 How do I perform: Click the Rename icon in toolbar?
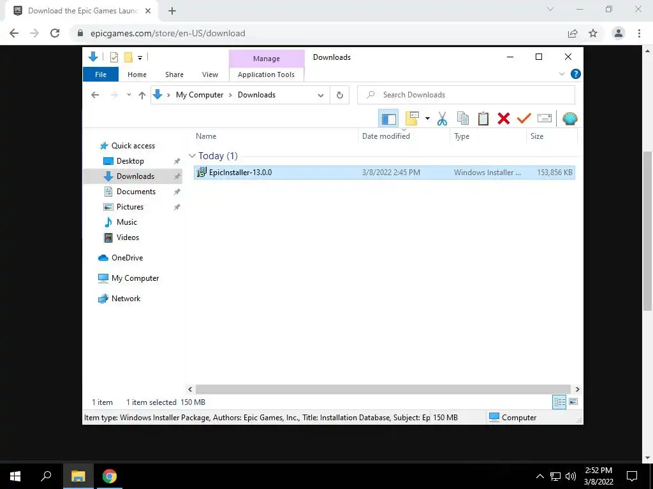(x=545, y=118)
